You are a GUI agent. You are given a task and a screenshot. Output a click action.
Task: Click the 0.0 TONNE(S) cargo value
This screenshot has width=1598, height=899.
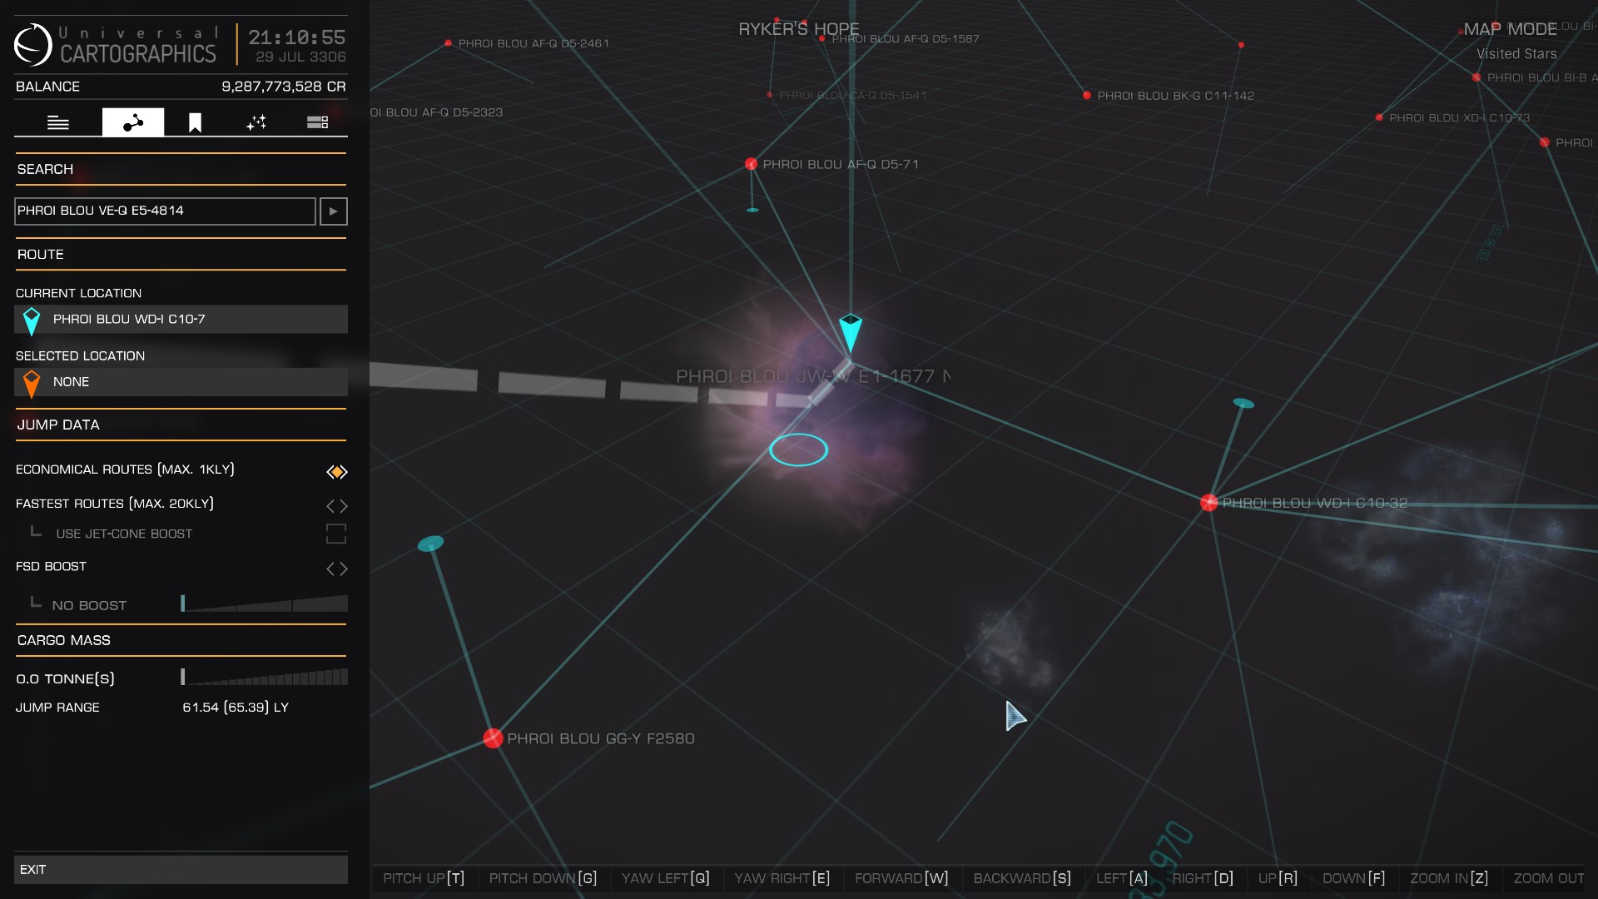(65, 678)
